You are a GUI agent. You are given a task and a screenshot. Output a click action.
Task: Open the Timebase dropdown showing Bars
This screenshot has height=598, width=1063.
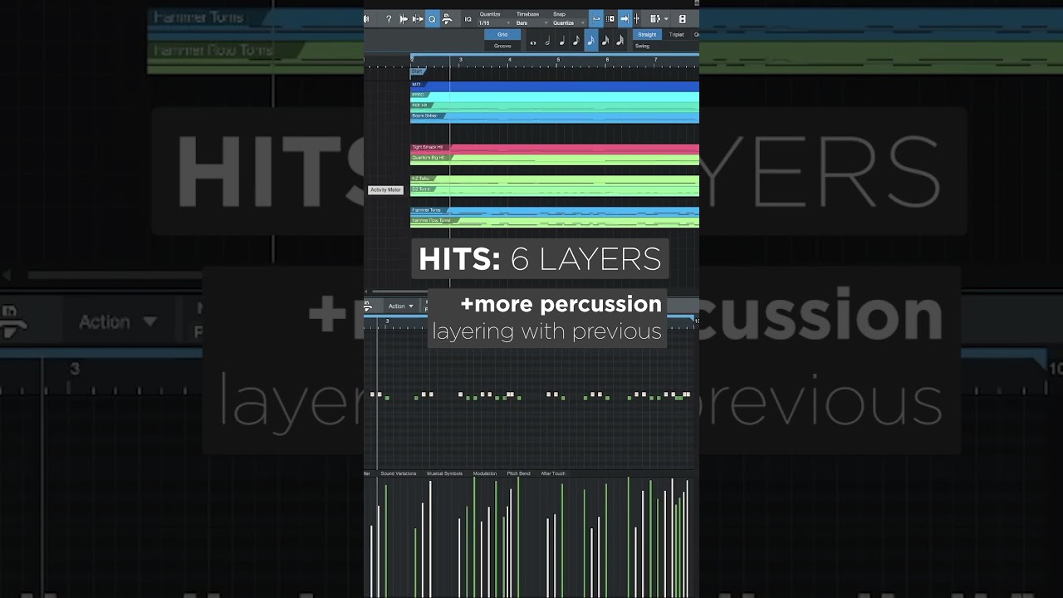coord(531,23)
